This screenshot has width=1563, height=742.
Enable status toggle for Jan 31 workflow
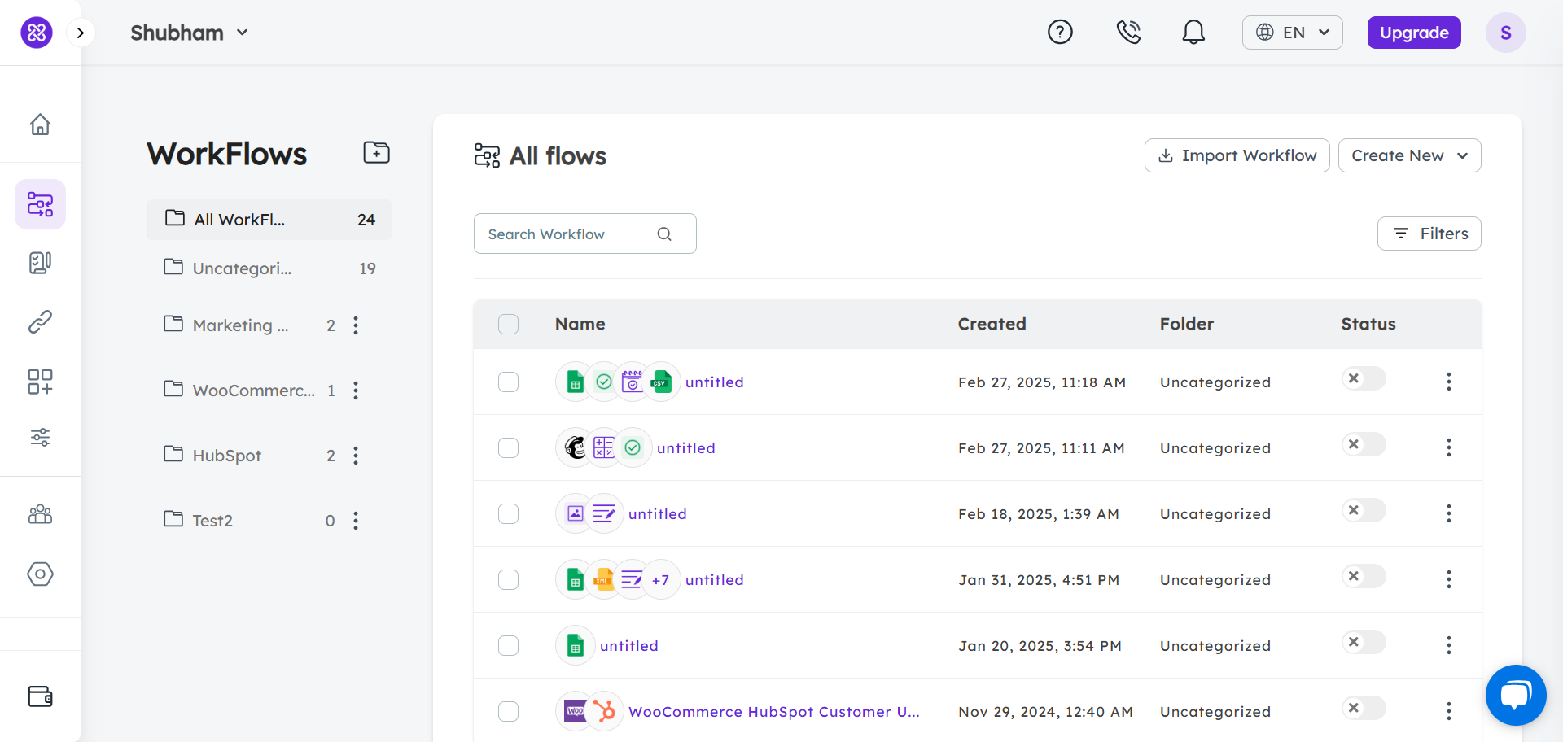[x=1364, y=576]
